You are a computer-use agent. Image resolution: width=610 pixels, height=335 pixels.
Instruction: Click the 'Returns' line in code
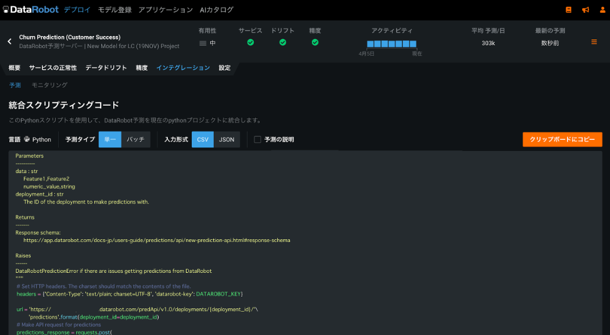click(25, 217)
